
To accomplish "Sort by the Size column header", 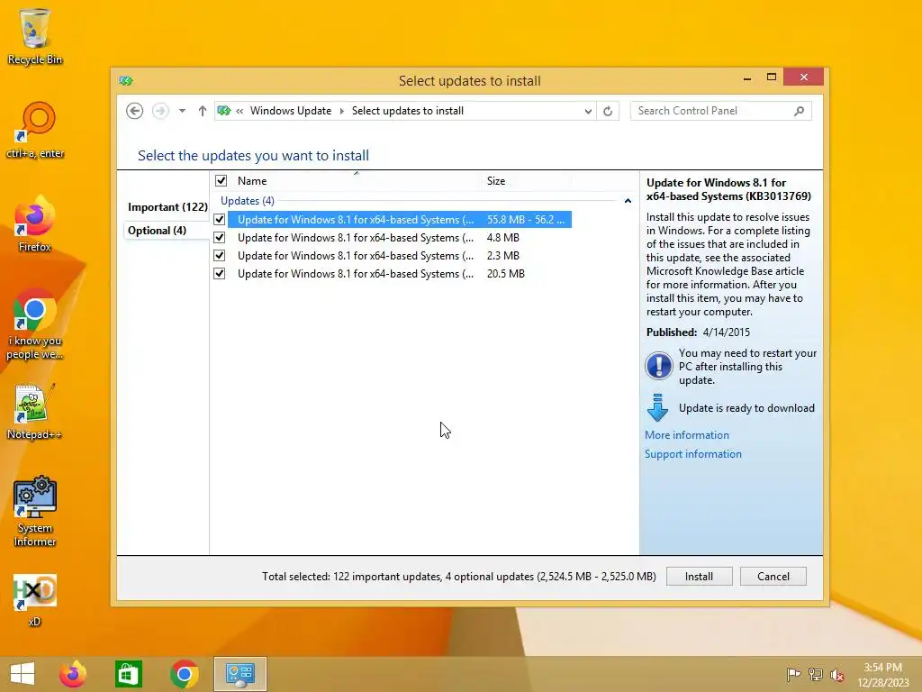I will [x=526, y=180].
